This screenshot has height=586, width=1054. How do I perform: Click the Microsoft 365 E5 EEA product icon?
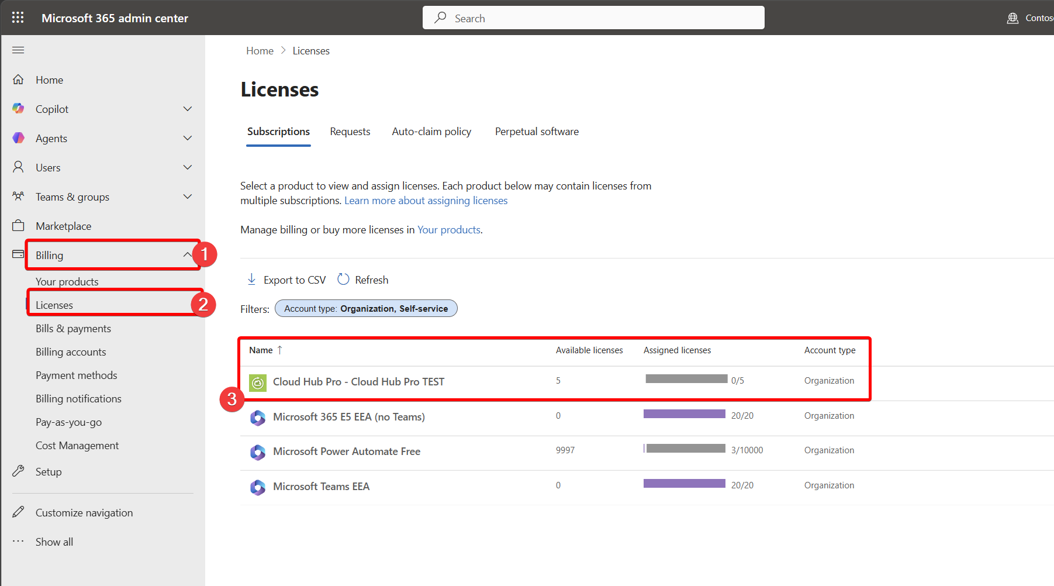[258, 418]
